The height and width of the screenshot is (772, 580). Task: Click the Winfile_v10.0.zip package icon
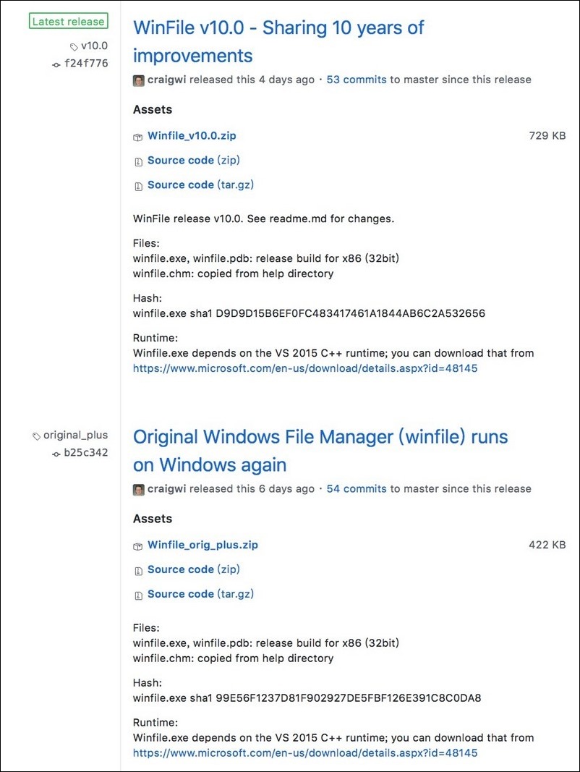(137, 137)
